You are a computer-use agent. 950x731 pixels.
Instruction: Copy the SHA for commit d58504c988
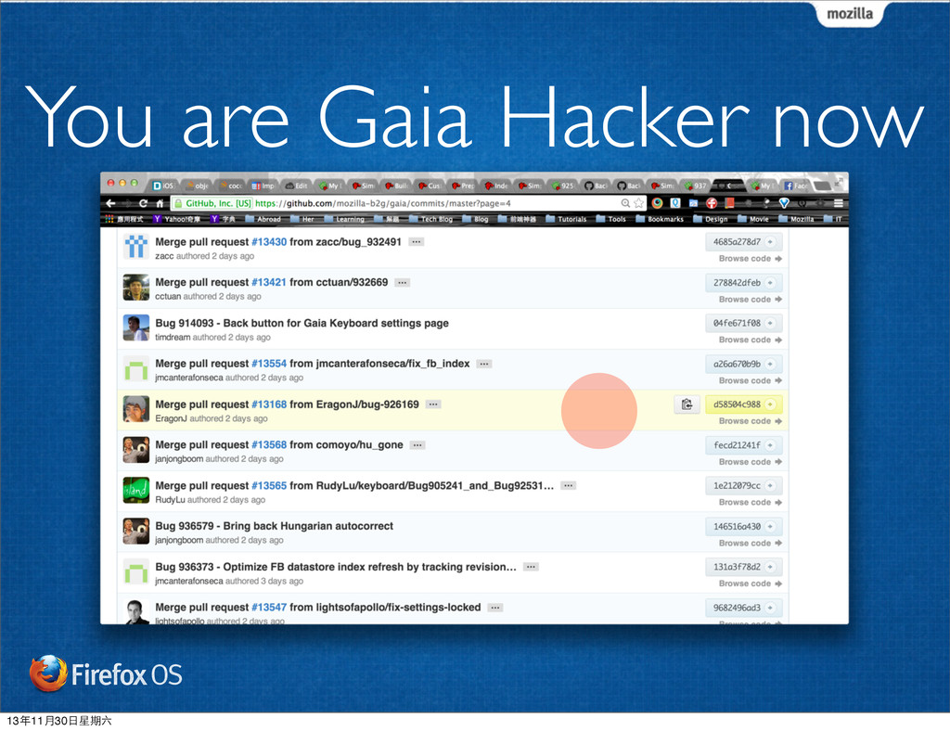pos(687,404)
